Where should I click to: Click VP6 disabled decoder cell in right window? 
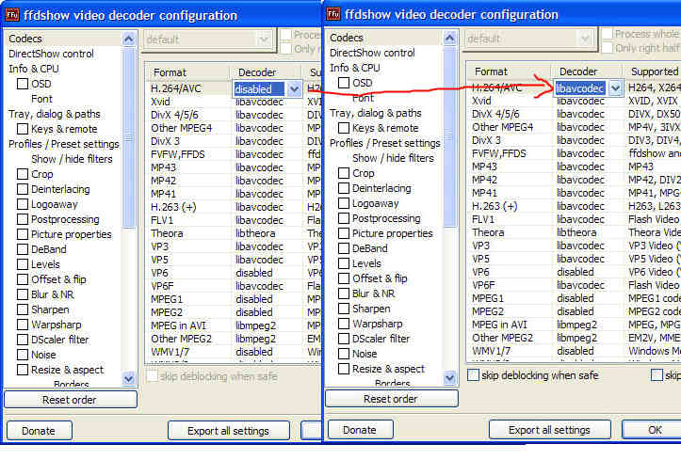pyautogui.click(x=576, y=272)
